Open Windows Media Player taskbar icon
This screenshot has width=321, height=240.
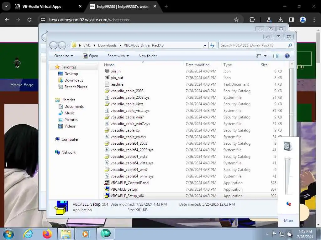point(85,234)
